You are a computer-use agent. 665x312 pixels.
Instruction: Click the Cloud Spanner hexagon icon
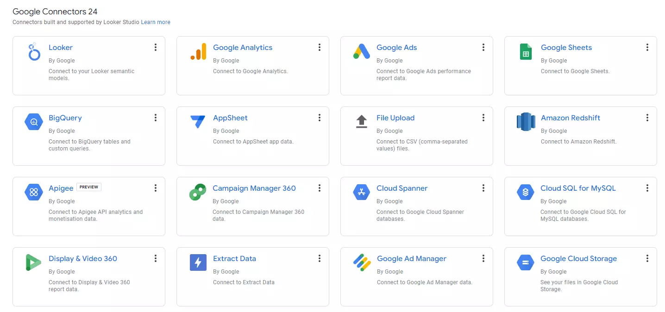coord(361,192)
